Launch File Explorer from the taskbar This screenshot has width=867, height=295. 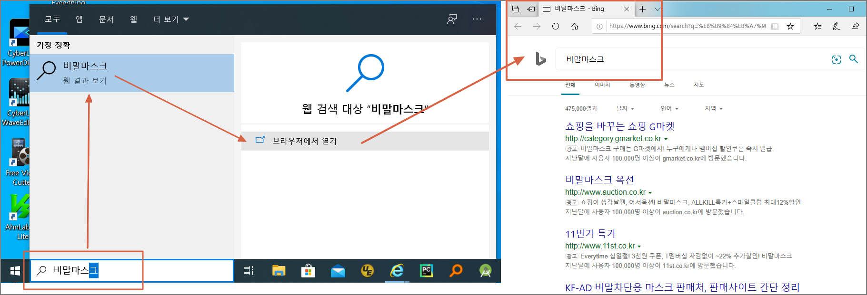(279, 271)
